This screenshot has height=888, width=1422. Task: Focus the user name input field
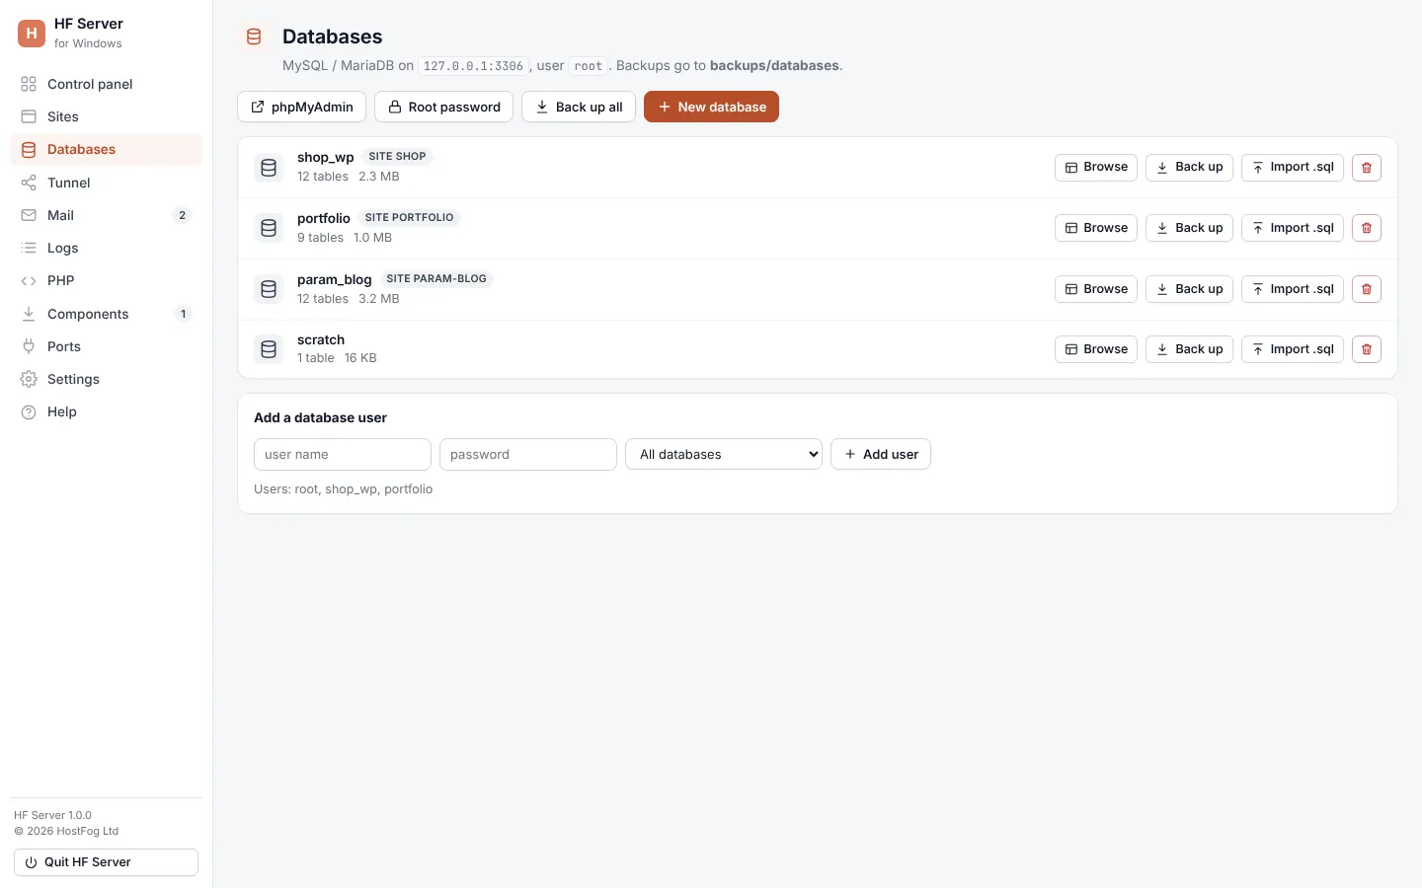tap(343, 454)
